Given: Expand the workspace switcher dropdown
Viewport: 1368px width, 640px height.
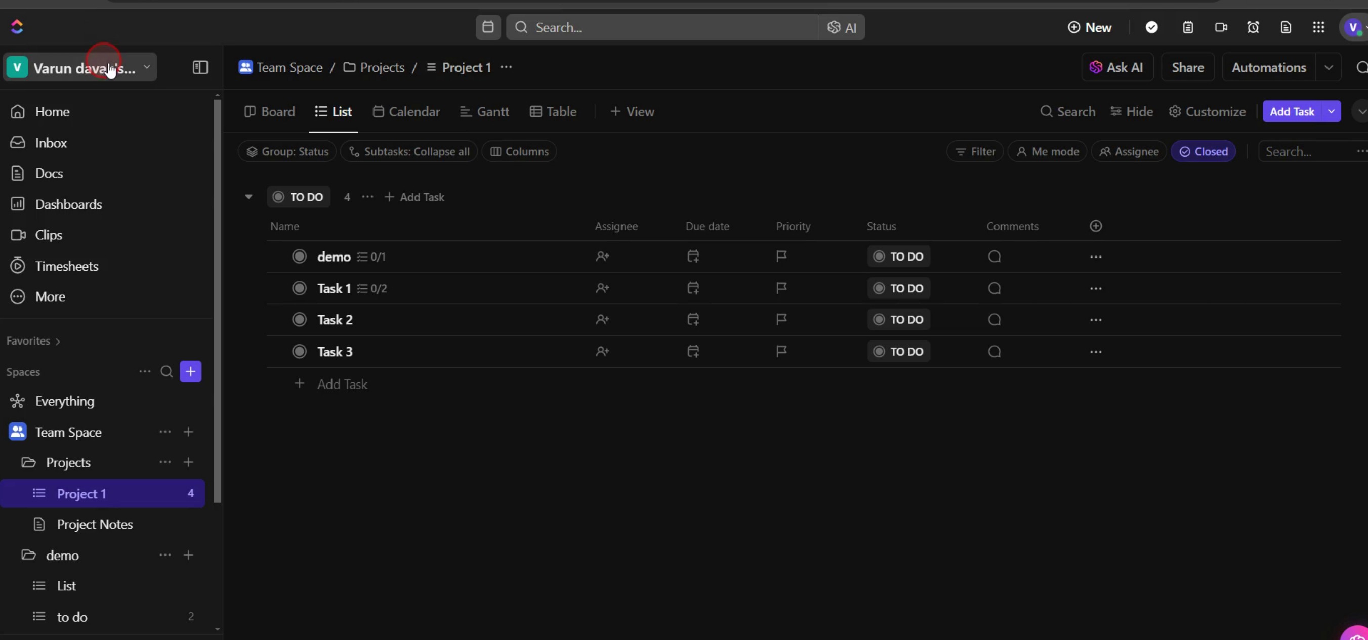Looking at the screenshot, I should click(147, 67).
